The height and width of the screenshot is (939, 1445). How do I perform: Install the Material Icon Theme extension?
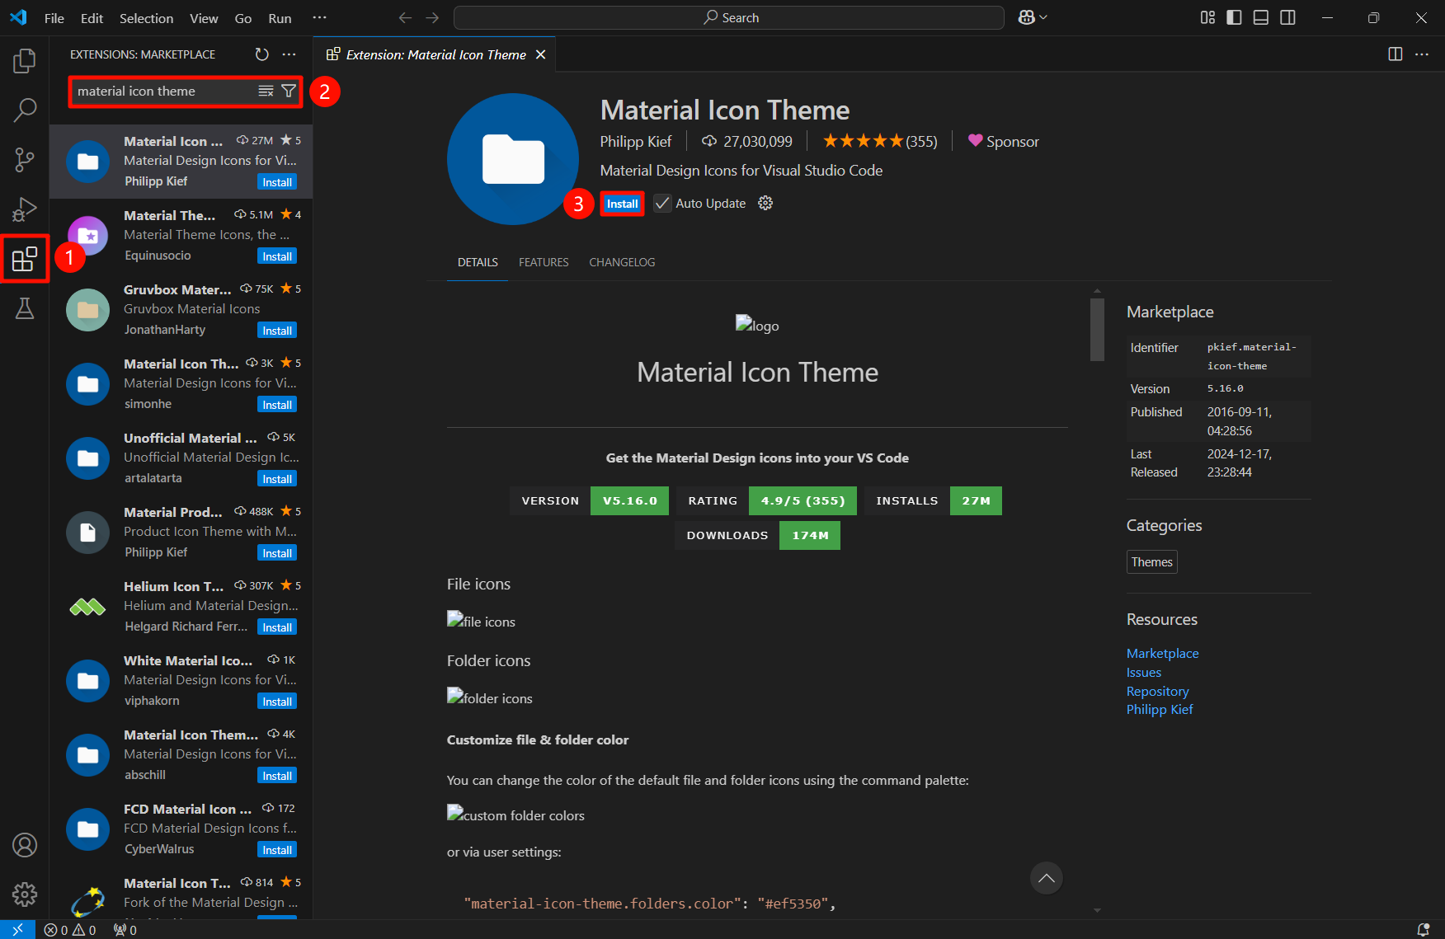pyautogui.click(x=622, y=204)
